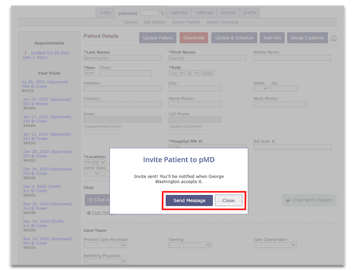
Task: Open the Jul 26, 2021 past visit
Action: point(45,84)
